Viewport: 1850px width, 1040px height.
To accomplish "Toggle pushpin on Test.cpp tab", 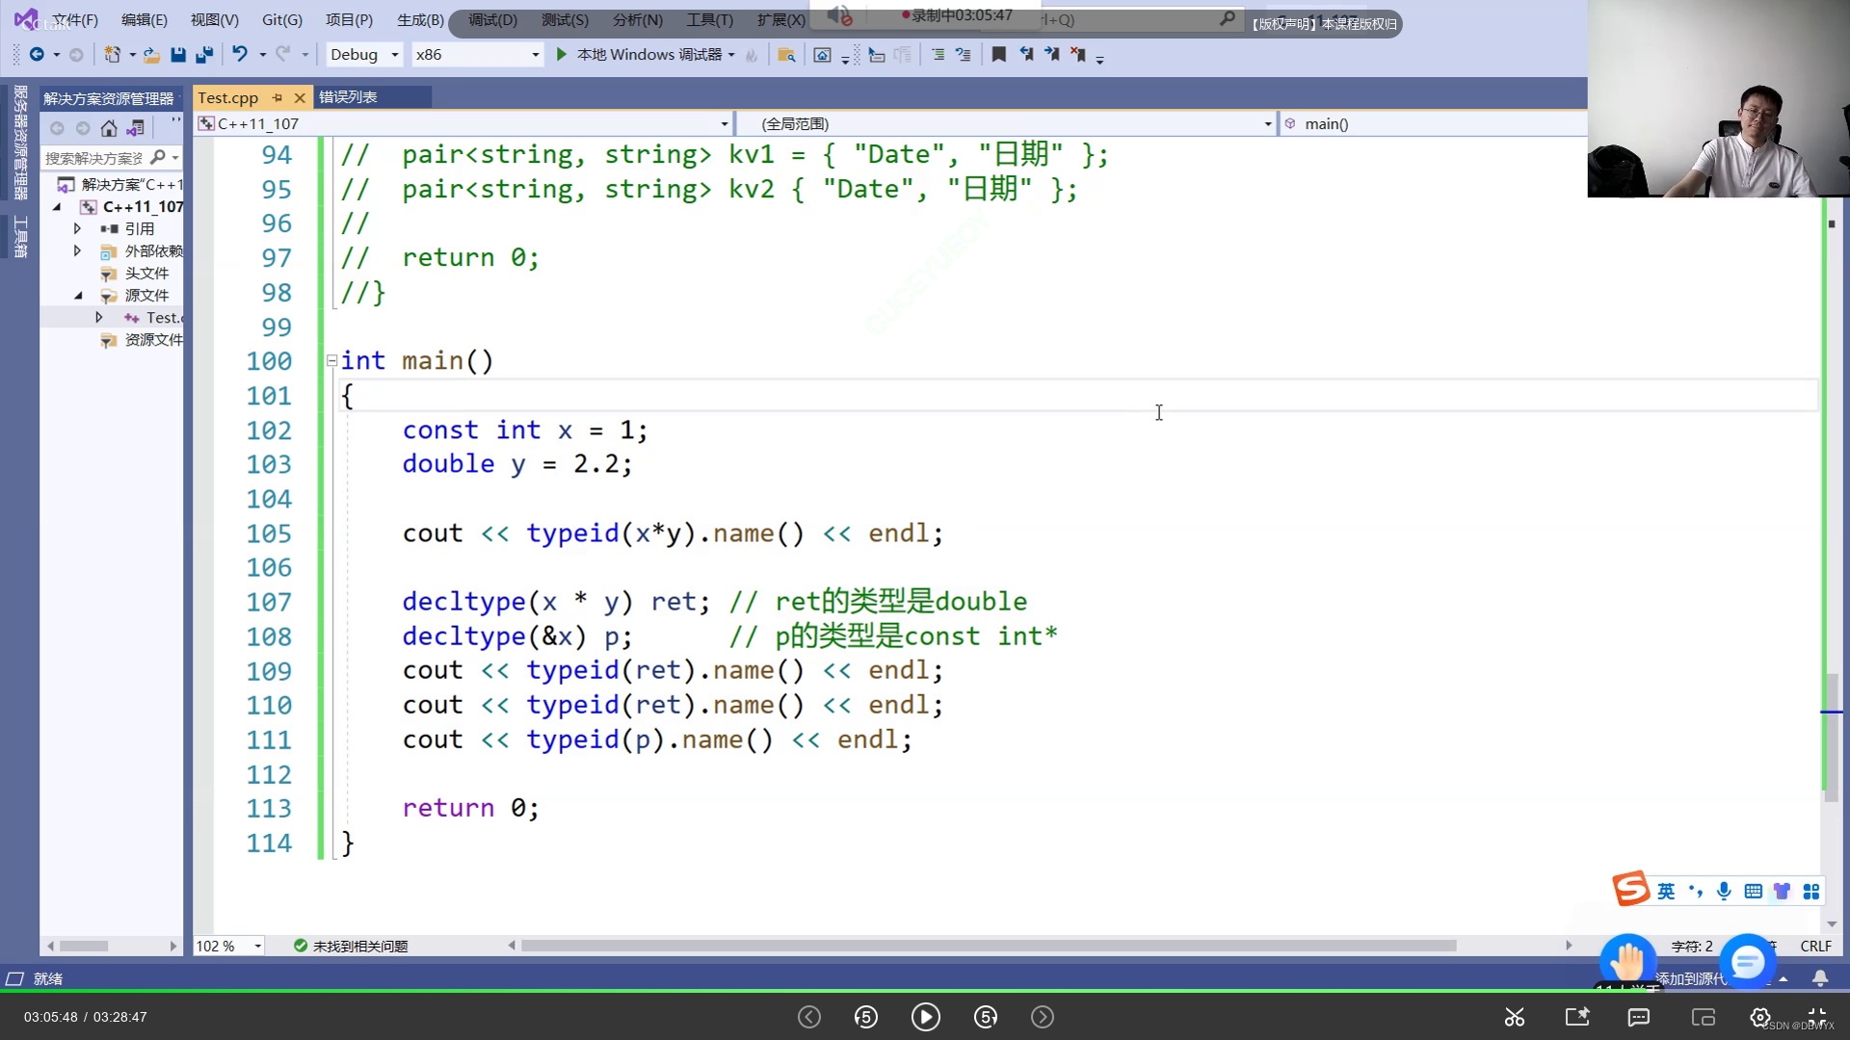I will tap(277, 97).
